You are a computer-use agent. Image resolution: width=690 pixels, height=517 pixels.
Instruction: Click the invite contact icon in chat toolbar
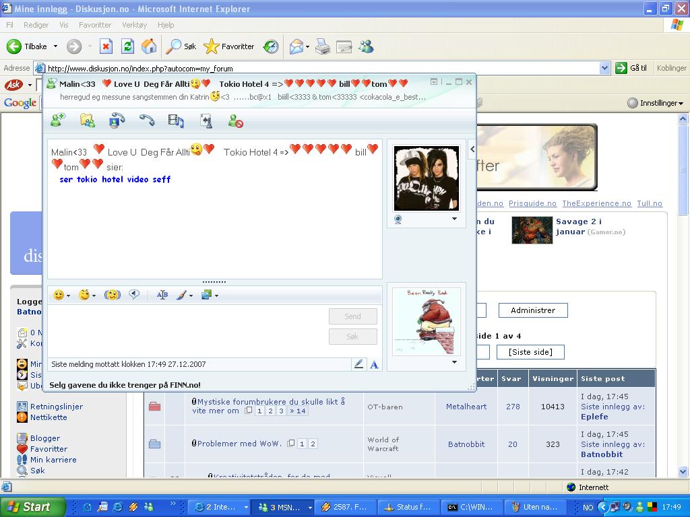click(58, 120)
